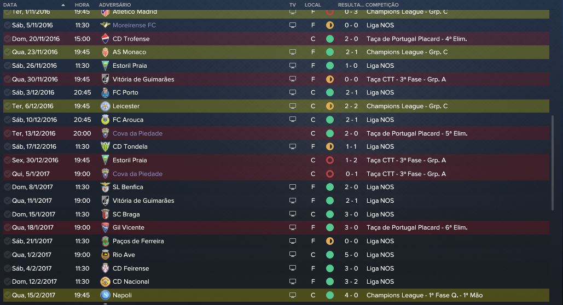Click the HORA column header

[x=82, y=4]
